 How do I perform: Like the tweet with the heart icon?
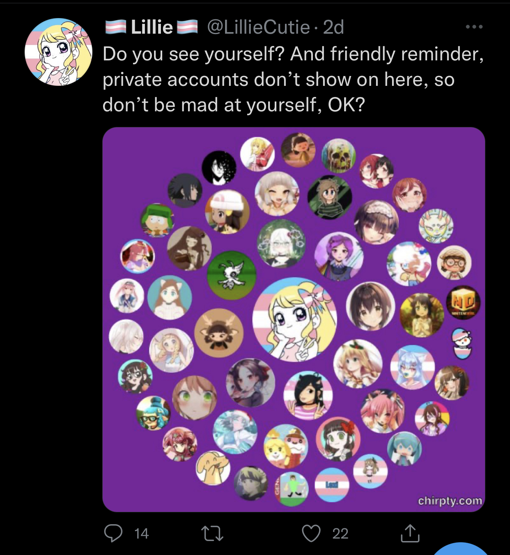[x=311, y=533]
